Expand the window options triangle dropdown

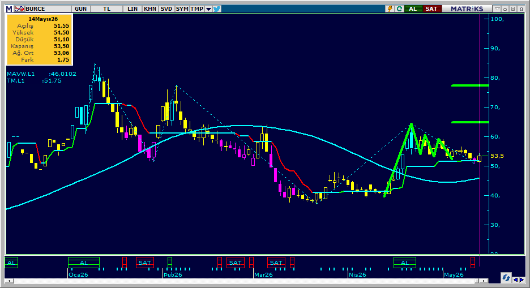click(497, 9)
